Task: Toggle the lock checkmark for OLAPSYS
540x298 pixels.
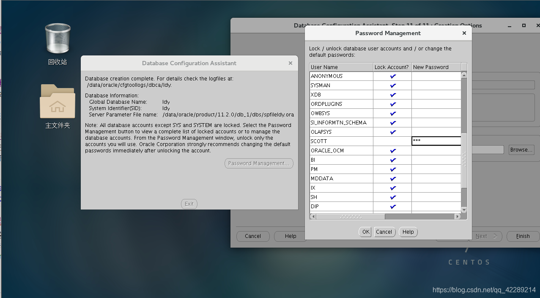Action: 392,132
